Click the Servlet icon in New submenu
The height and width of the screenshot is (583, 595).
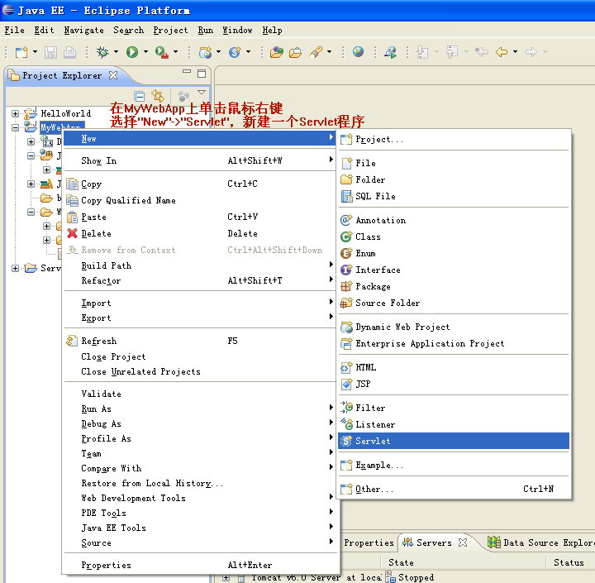coord(346,441)
